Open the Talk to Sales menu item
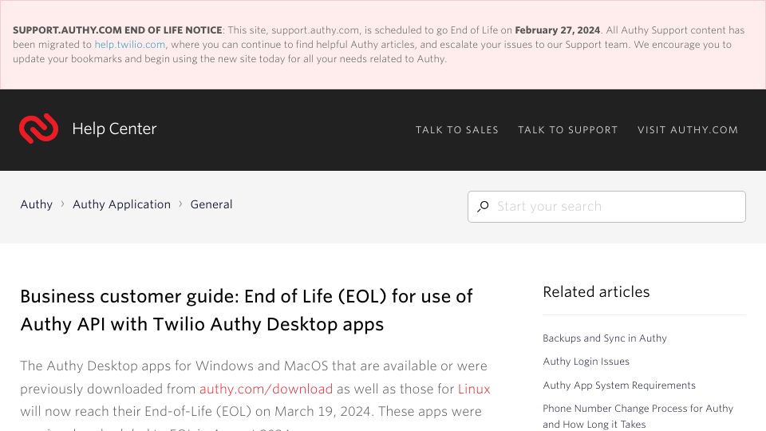 tap(456, 130)
